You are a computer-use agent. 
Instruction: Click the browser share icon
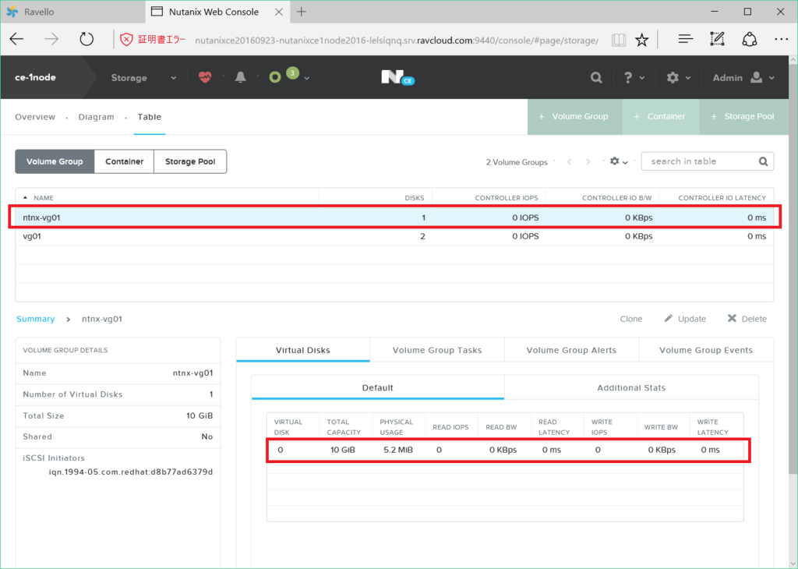click(749, 39)
